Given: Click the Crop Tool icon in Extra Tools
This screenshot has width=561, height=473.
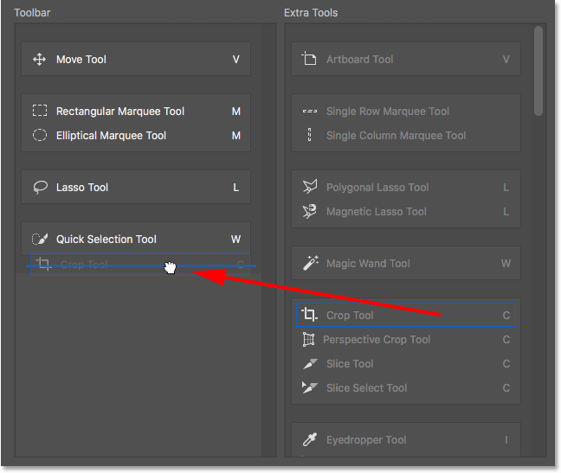Looking at the screenshot, I should pos(309,315).
